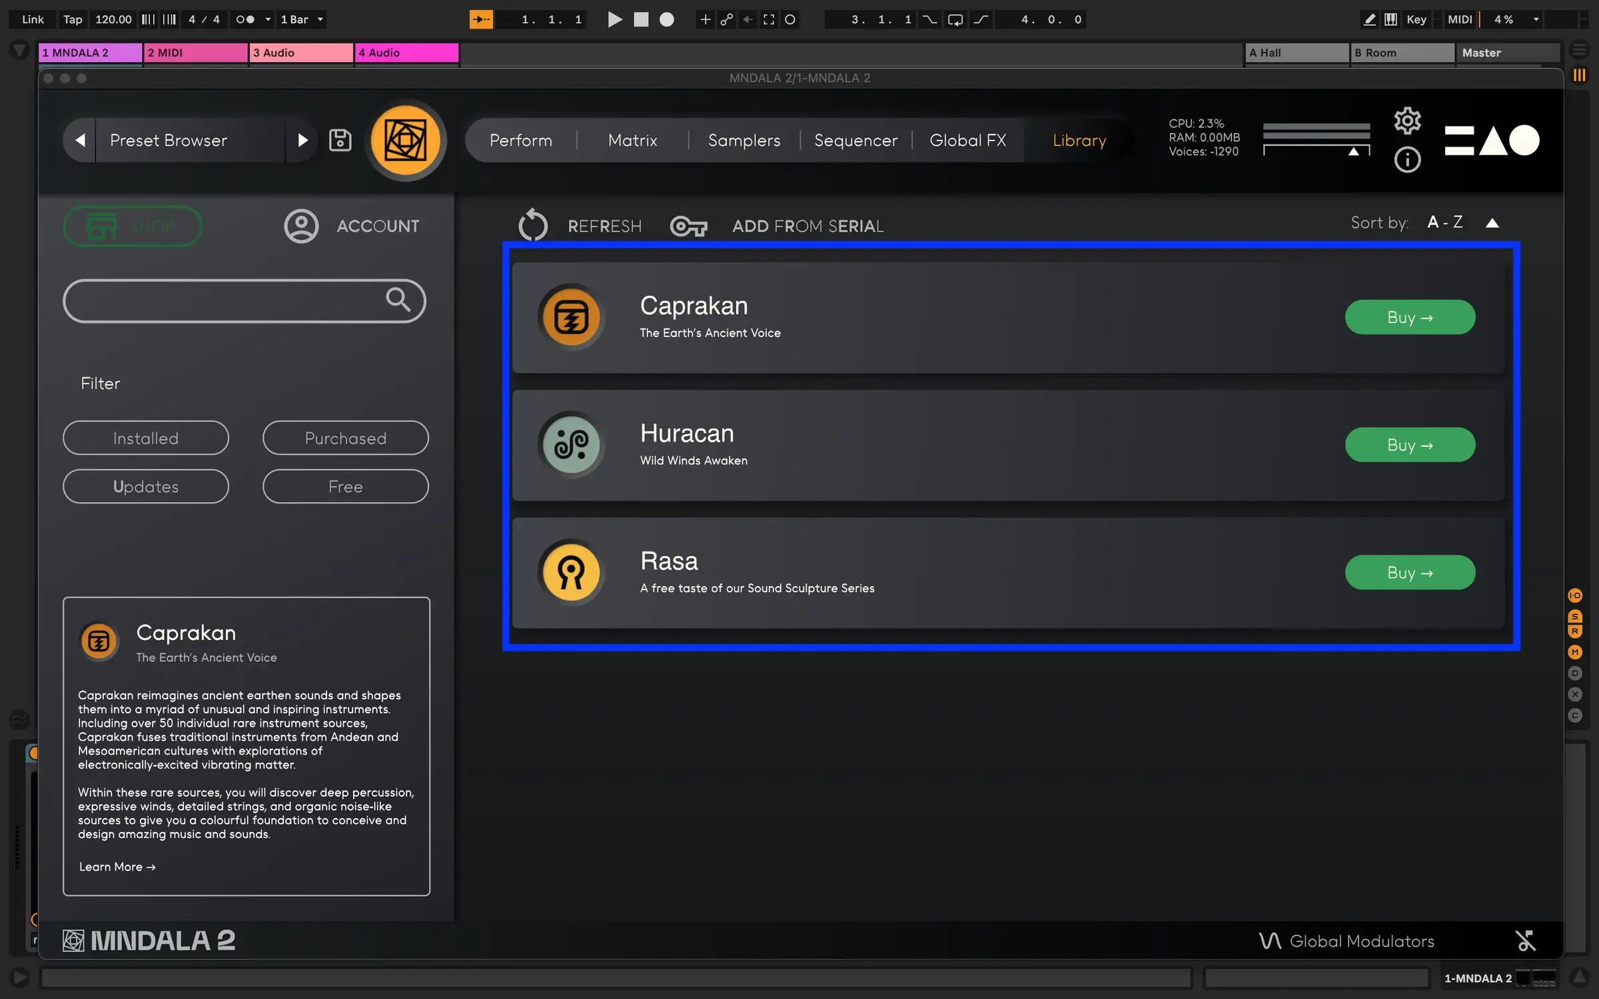Click the capture MIDI bracket icon
Screen dimensions: 1599x999
[769, 19]
